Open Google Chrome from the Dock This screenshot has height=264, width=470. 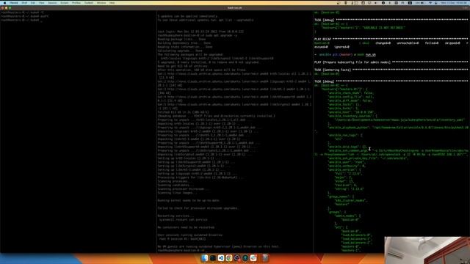coord(229,257)
